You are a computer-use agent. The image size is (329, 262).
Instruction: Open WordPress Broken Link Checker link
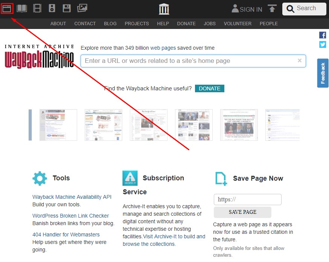click(70, 216)
